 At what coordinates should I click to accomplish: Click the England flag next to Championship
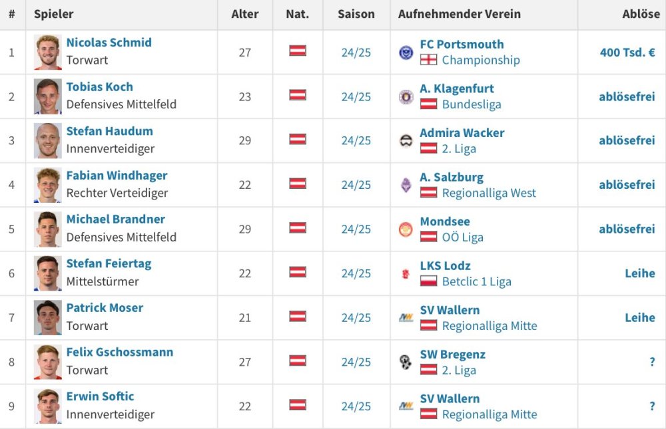pos(428,60)
